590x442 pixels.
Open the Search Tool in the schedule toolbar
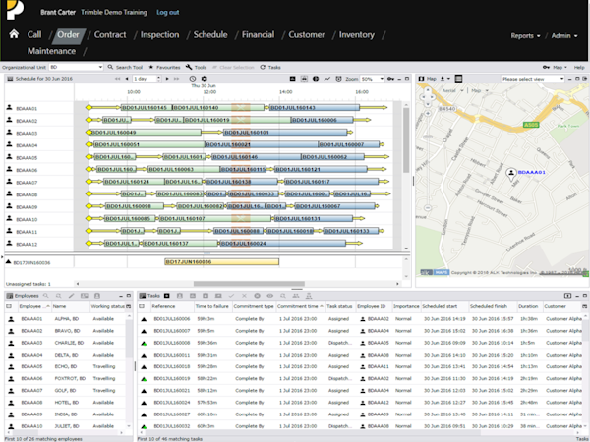pos(125,67)
